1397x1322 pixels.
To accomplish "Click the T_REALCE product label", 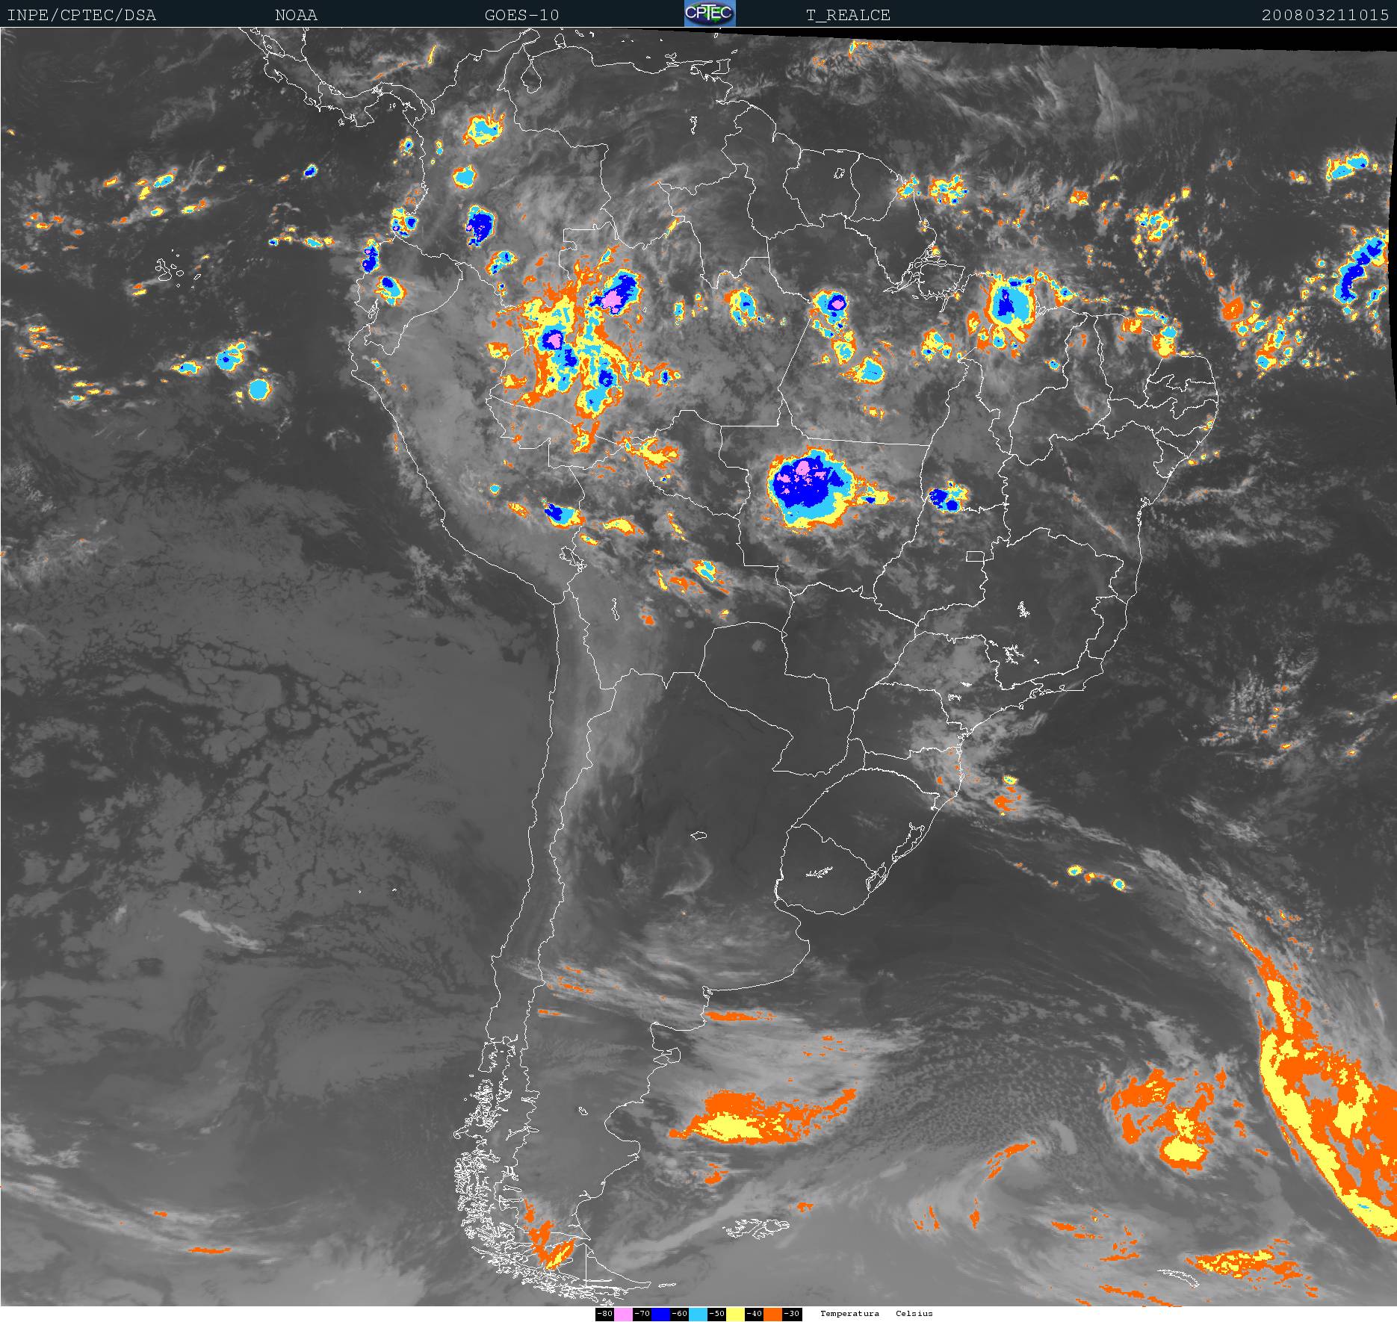I will point(848,15).
